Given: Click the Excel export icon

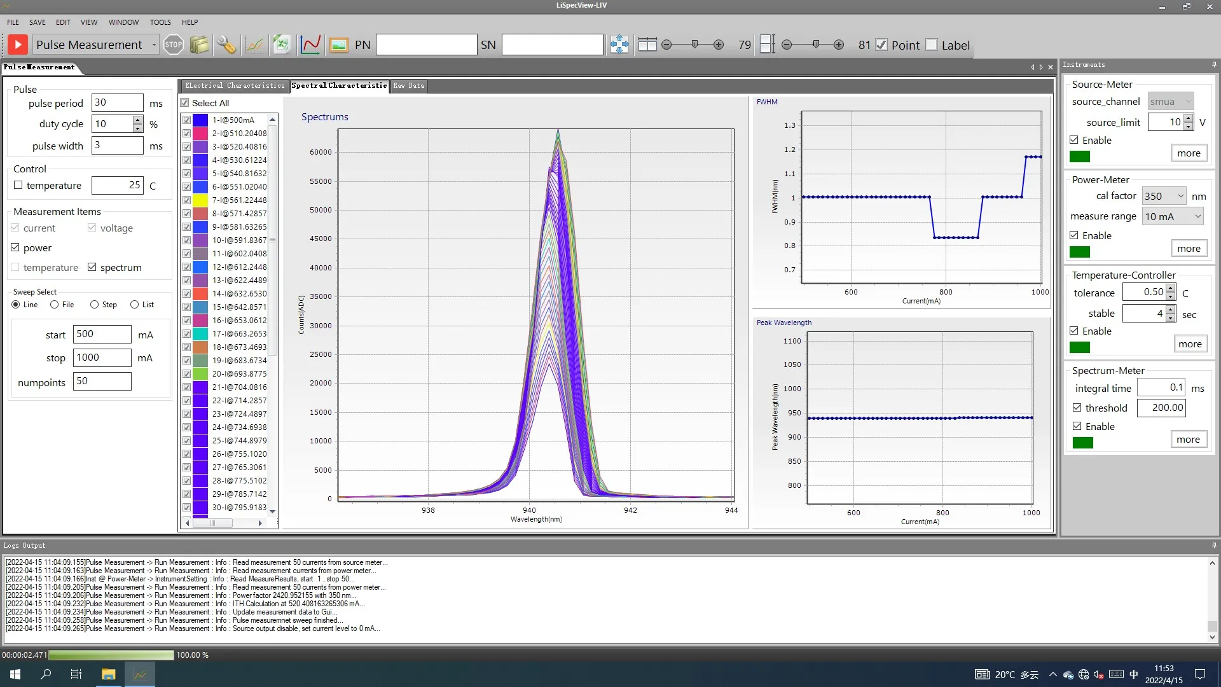Looking at the screenshot, I should (282, 45).
